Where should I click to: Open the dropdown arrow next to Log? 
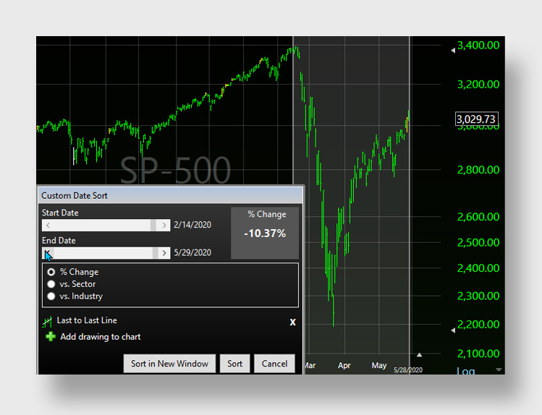[x=498, y=369]
